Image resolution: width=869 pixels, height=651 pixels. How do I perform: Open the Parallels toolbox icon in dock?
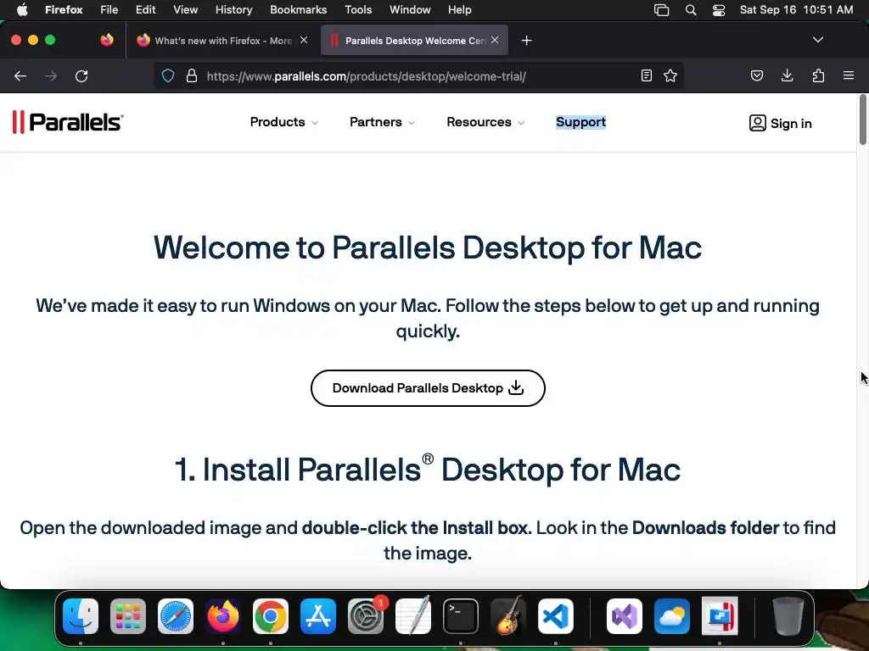[720, 616]
